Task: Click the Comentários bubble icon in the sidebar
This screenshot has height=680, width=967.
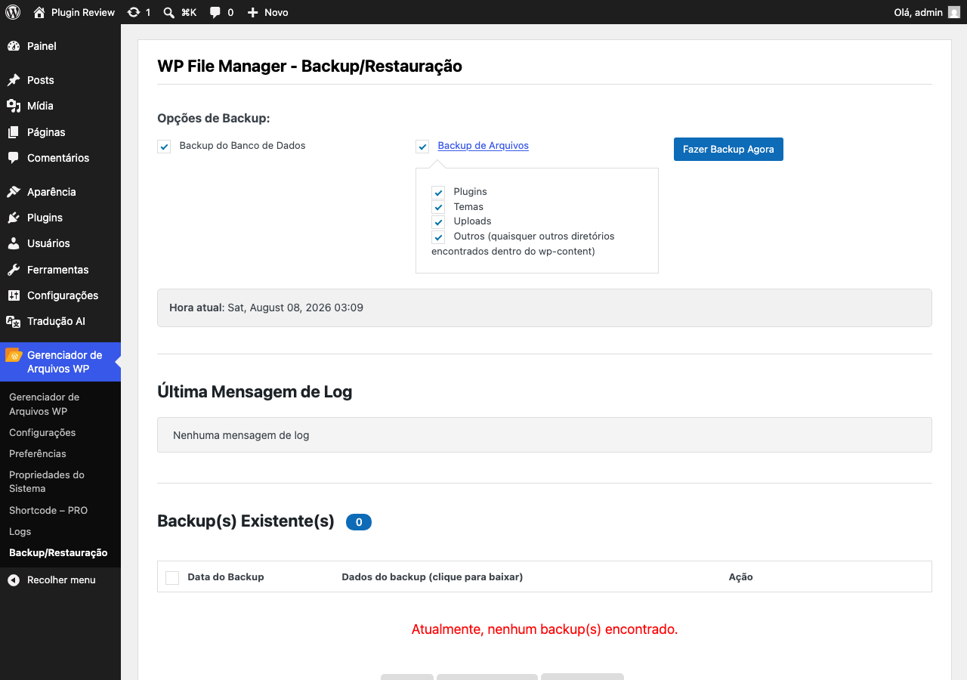Action: (14, 158)
